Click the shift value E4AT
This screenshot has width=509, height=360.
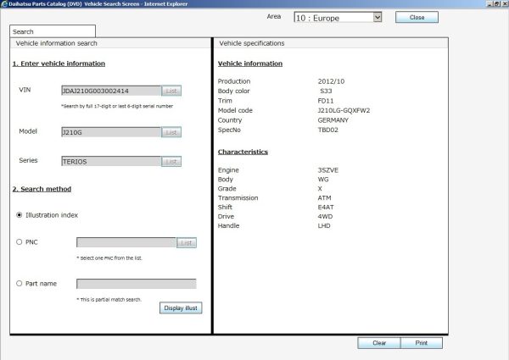coord(326,207)
